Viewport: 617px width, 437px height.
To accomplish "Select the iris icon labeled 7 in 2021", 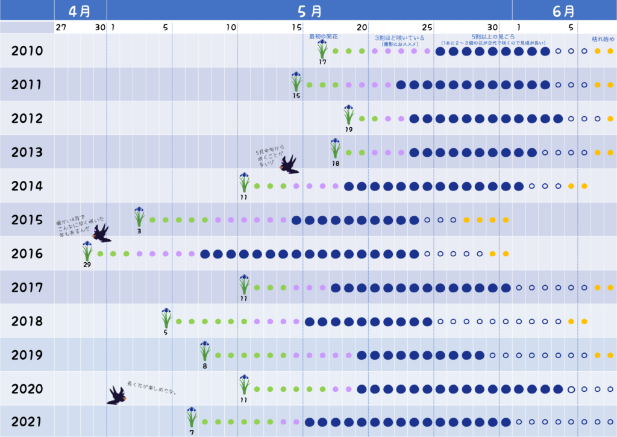I will click(x=192, y=416).
